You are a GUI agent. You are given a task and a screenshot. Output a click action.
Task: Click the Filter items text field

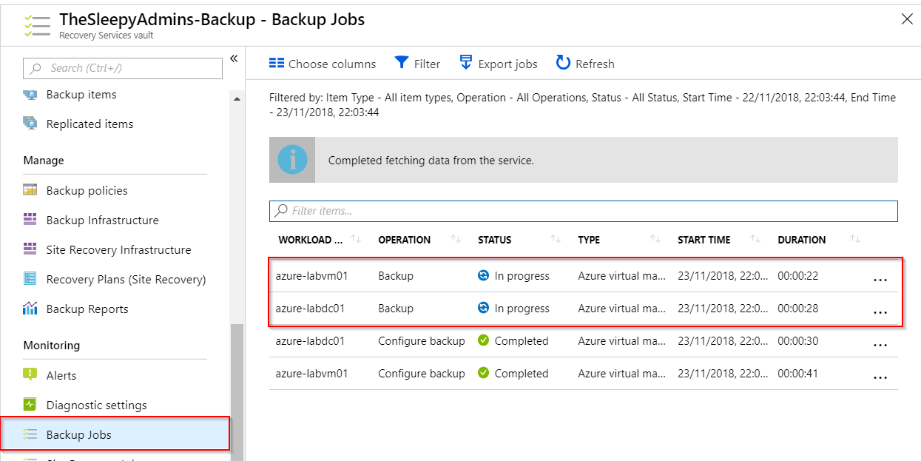point(583,211)
